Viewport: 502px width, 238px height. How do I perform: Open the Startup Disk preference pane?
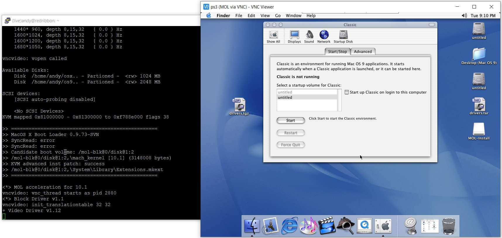tap(343, 37)
